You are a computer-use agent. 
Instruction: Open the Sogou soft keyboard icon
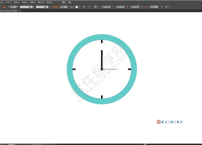(172, 122)
